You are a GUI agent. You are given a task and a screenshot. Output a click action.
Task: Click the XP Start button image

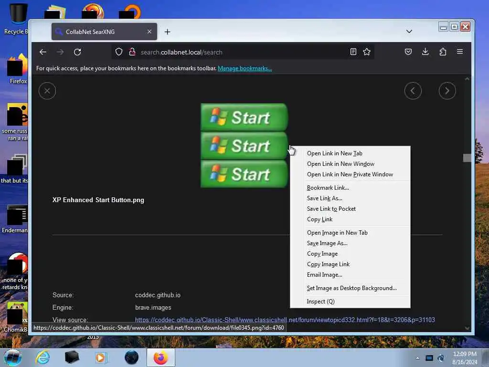pos(244,145)
